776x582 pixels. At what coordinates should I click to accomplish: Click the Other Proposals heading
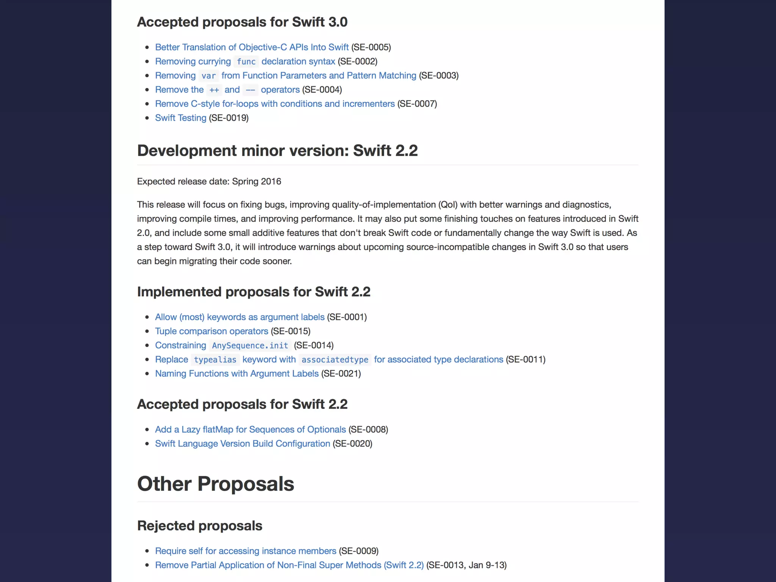point(215,484)
